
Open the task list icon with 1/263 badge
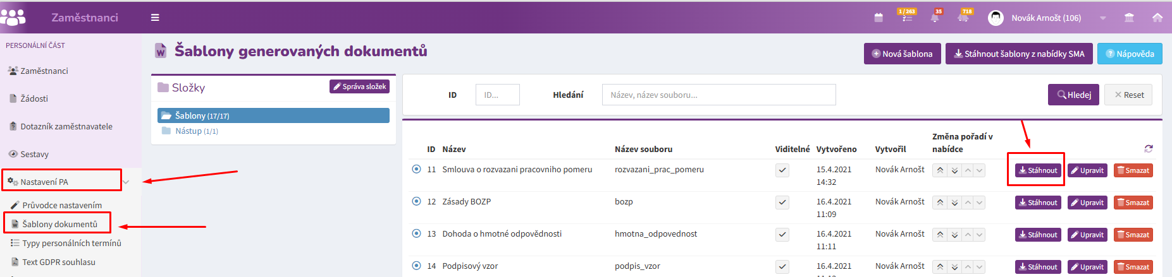[x=906, y=17]
